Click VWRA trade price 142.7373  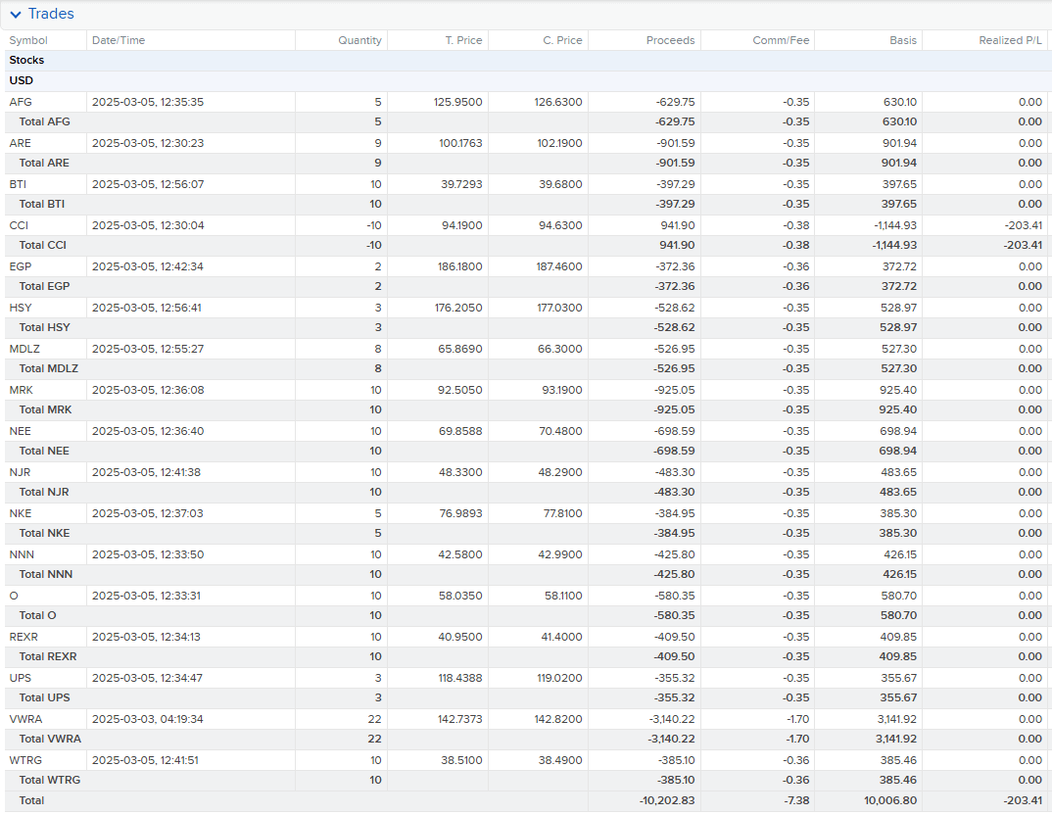click(460, 719)
